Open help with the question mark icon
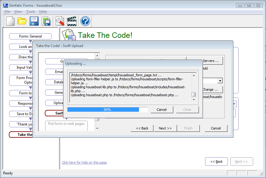The height and width of the screenshot is (178, 266). click(85, 21)
